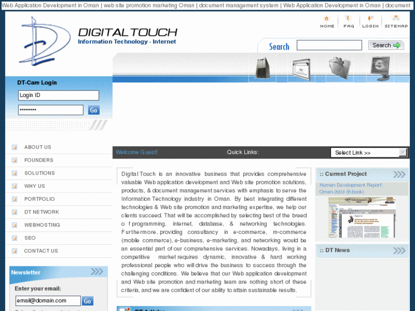Click the orange bullet beside Why Us
Screen dimensions: 415x311
(15, 186)
